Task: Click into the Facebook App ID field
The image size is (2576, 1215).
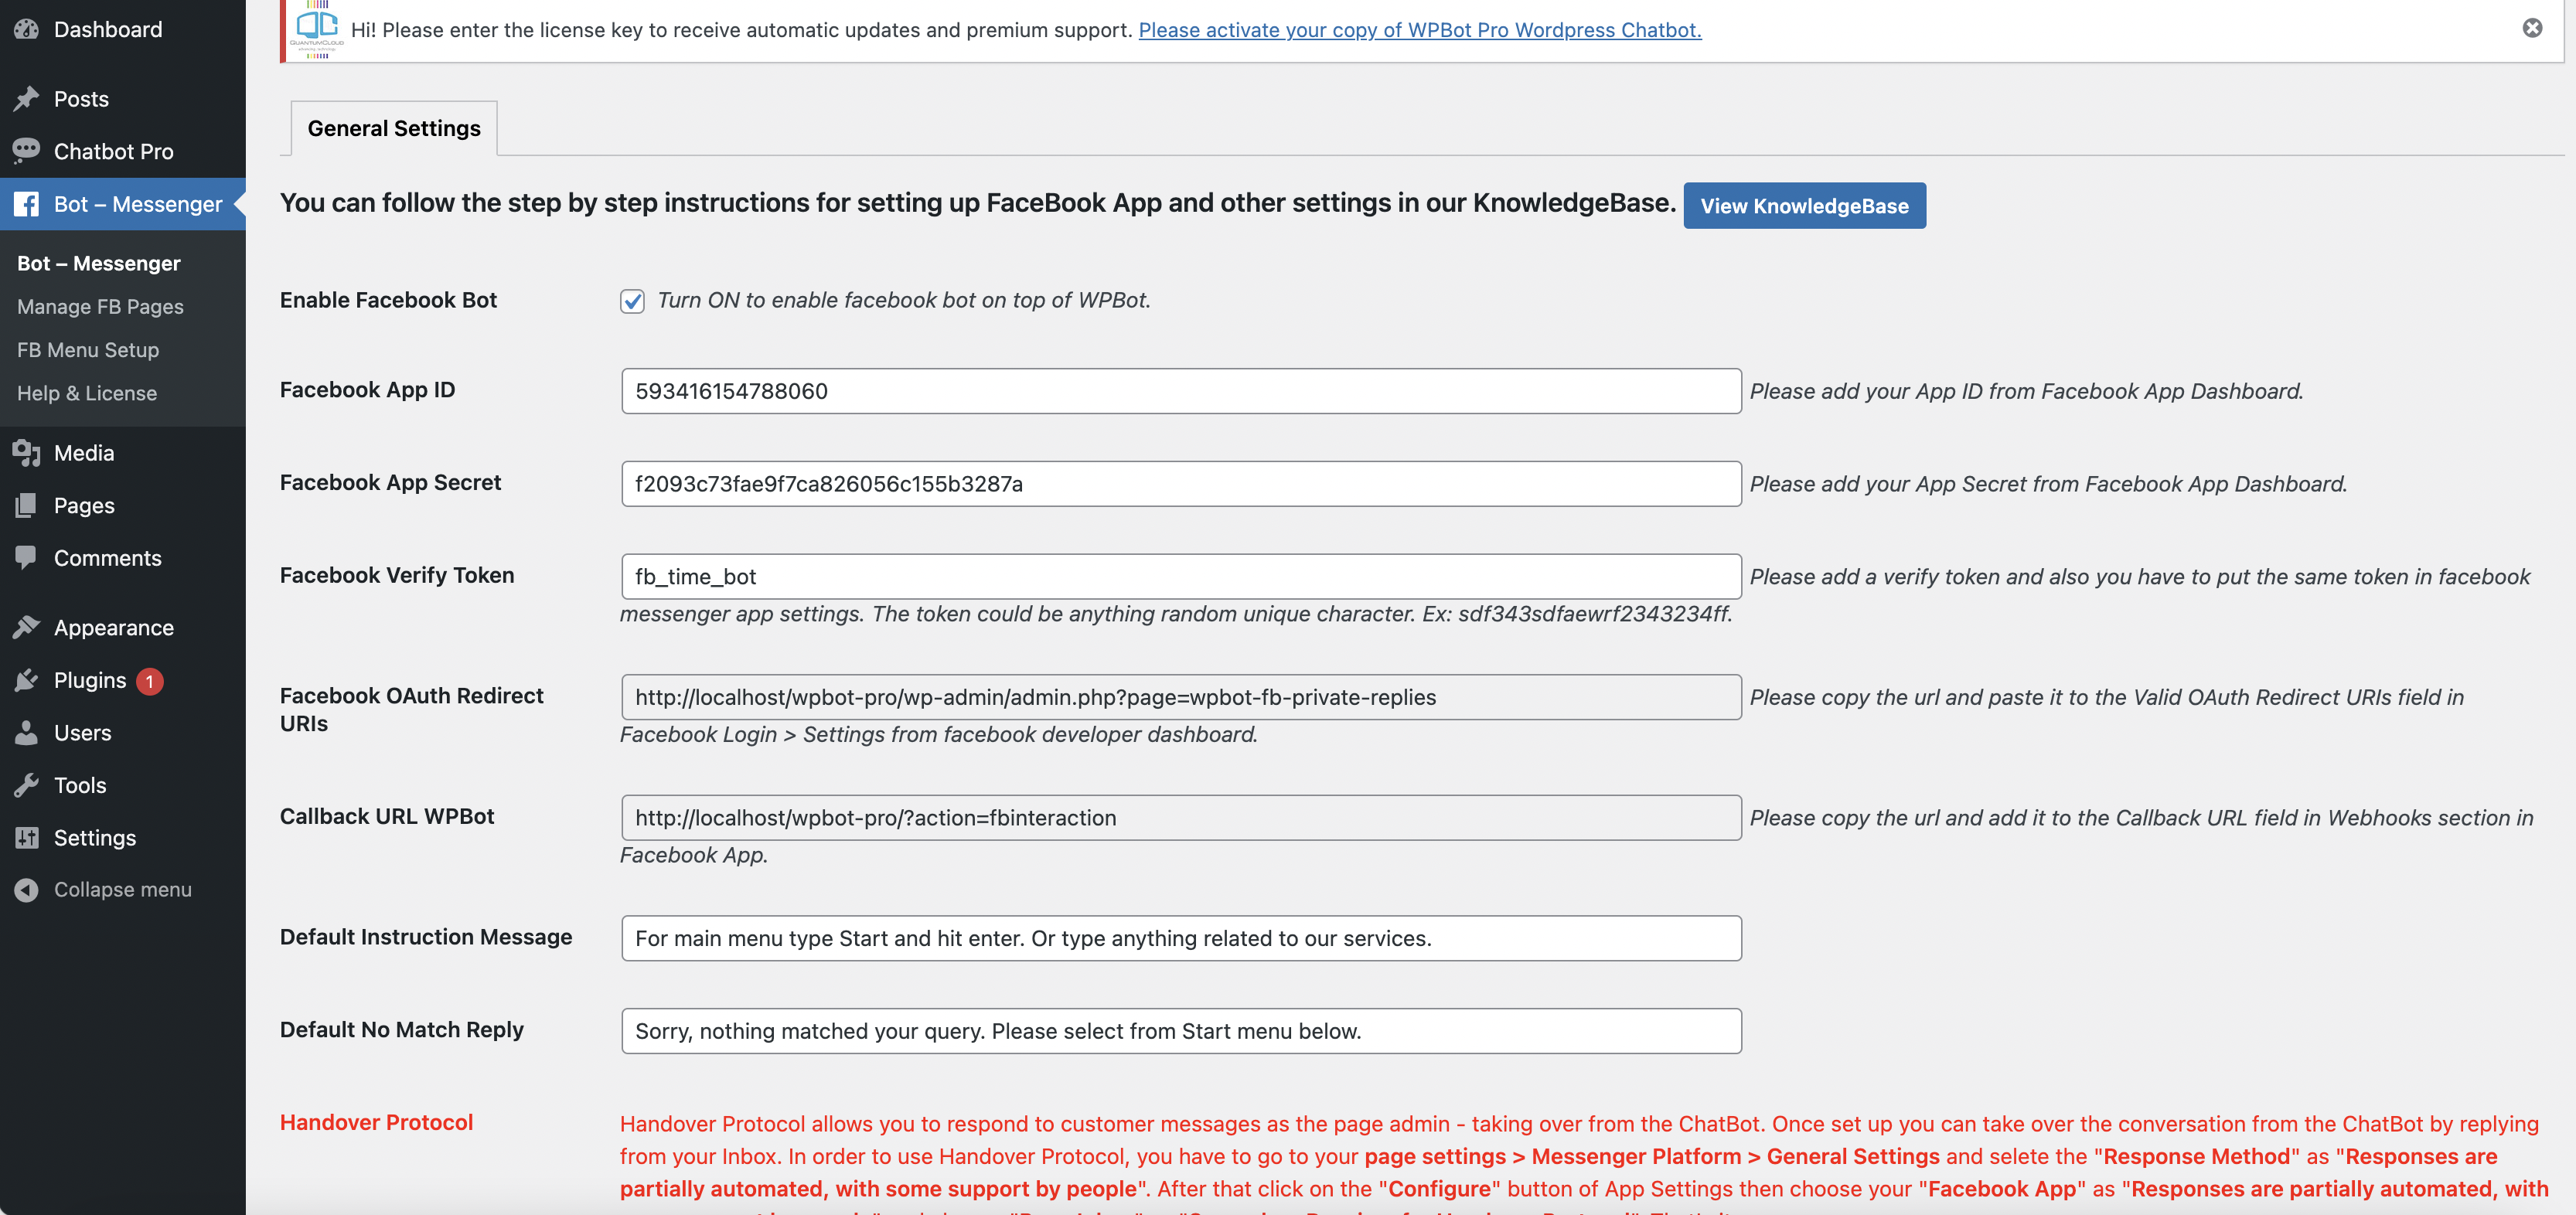Action: pyautogui.click(x=1180, y=391)
